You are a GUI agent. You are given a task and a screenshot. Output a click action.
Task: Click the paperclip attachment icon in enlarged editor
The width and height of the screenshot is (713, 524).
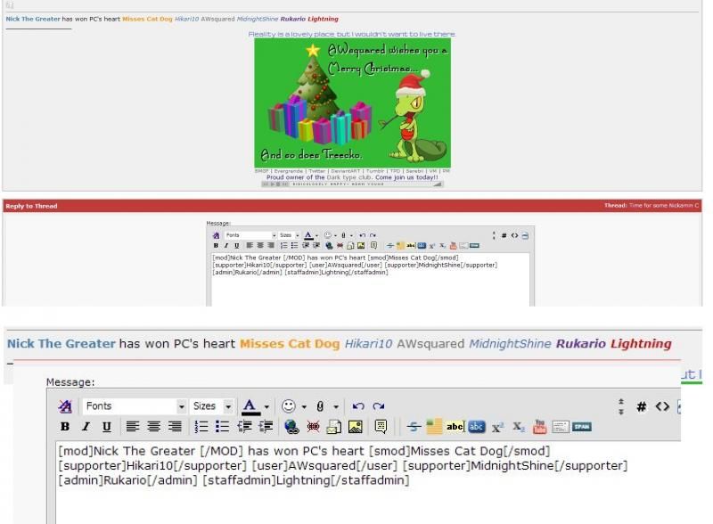[320, 406]
